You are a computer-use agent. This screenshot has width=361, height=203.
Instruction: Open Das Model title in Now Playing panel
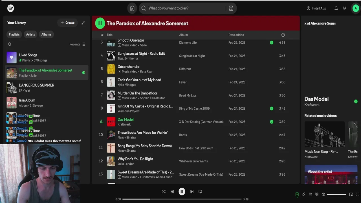[316, 99]
